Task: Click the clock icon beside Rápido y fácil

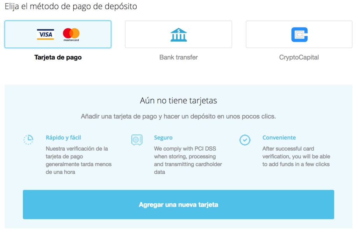Action: 28,139
